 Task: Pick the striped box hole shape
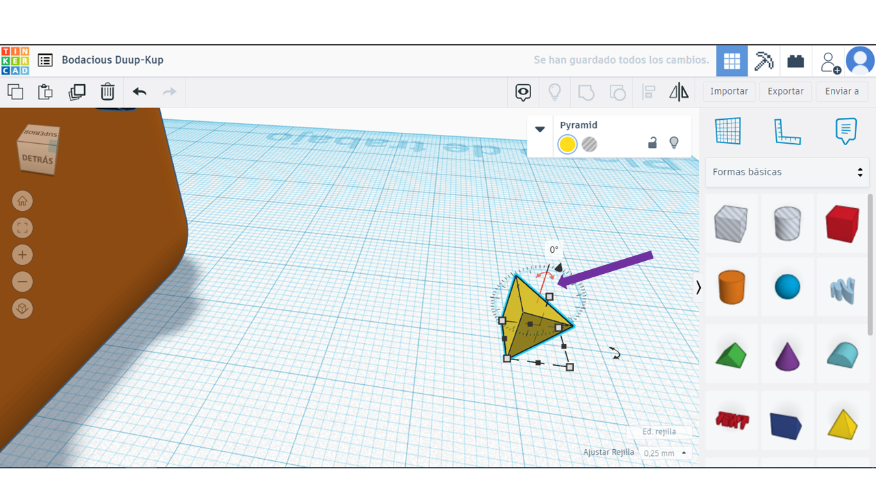[x=731, y=224]
